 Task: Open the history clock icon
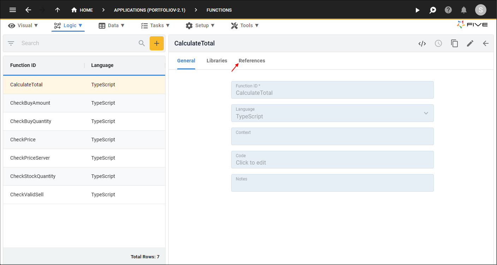coord(438,43)
